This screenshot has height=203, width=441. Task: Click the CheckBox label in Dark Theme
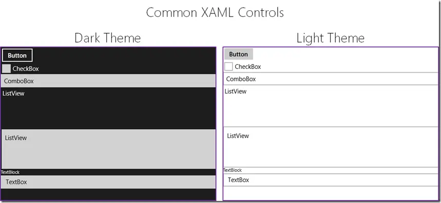pos(26,69)
